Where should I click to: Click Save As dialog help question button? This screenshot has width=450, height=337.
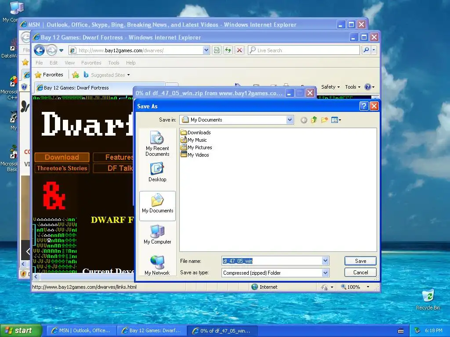tap(363, 106)
